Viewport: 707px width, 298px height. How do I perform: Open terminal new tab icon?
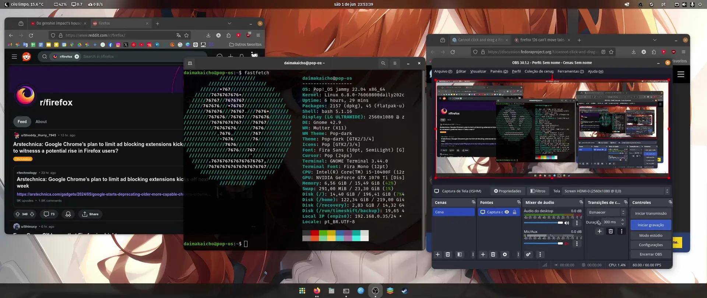tap(190, 63)
